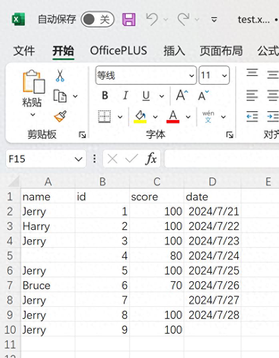
Task: Open the undo history dropdown
Action: click(x=166, y=20)
